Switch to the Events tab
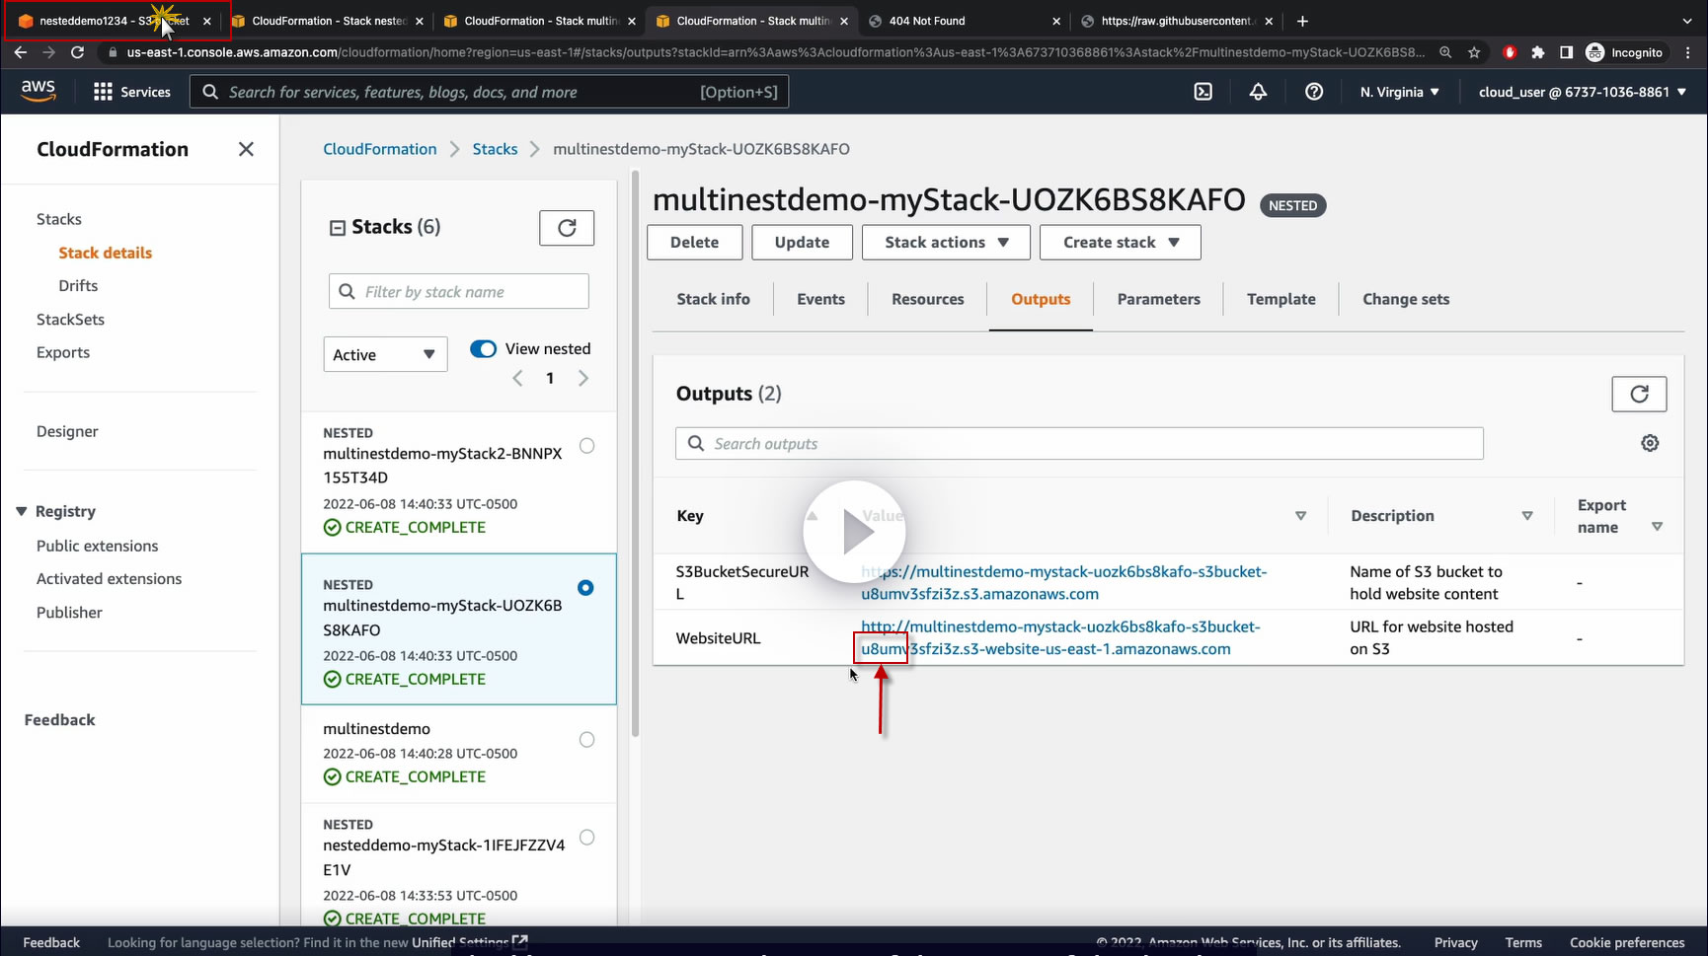Image resolution: width=1708 pixels, height=956 pixels. point(820,299)
